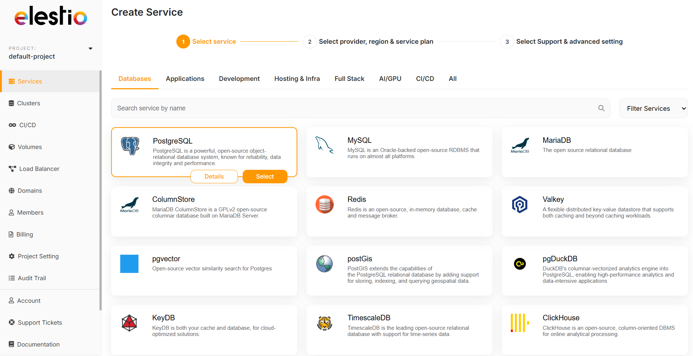The height and width of the screenshot is (356, 693).
Task: Switch to the Databases tab
Action: click(x=135, y=79)
